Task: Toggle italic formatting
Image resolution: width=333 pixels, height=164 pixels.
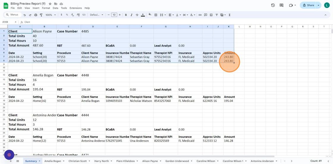Action: point(131,15)
